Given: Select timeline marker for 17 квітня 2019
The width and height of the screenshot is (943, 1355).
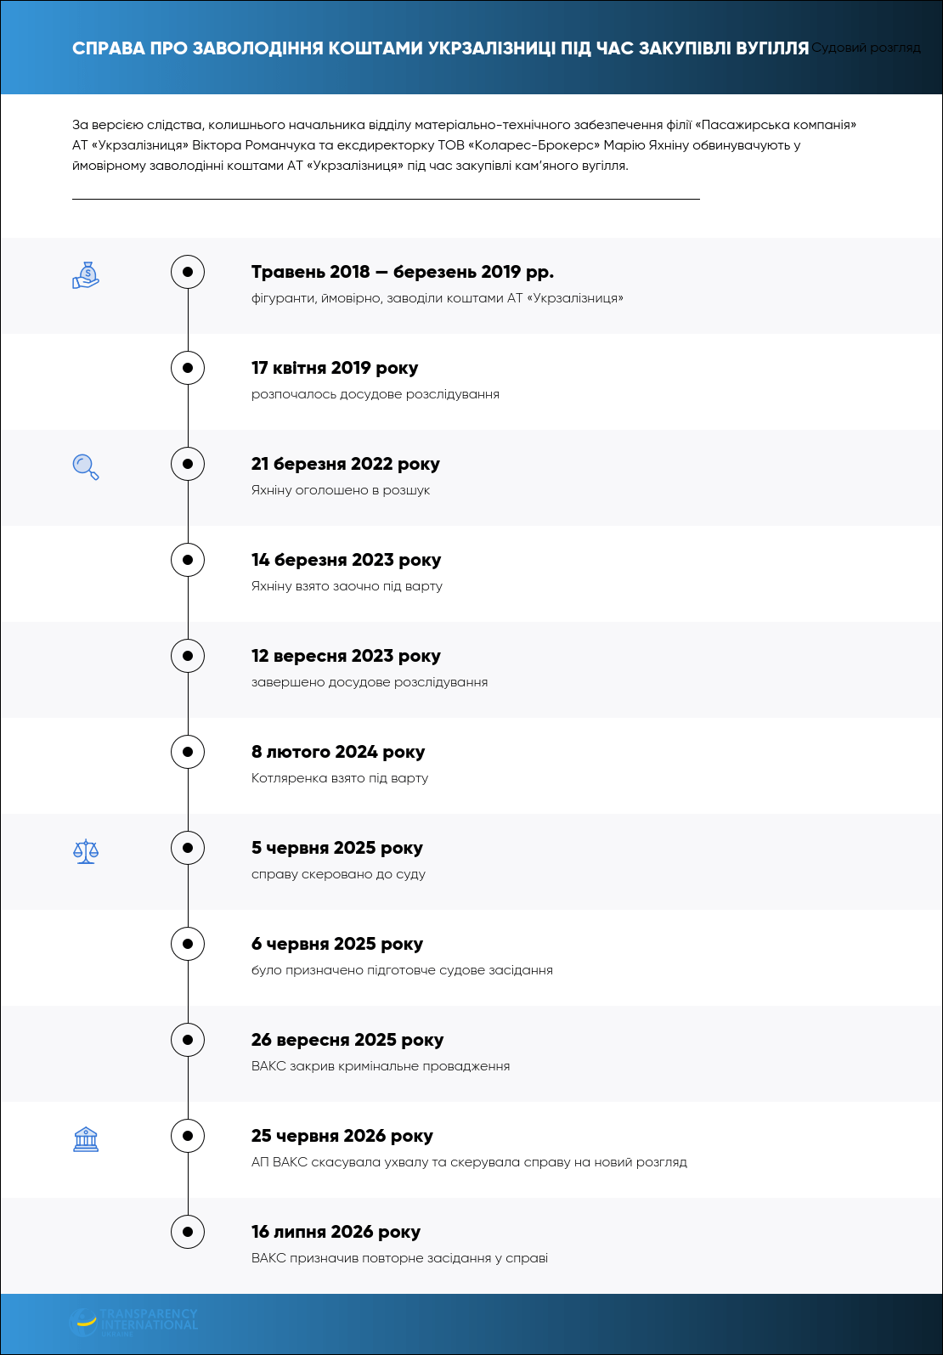Looking at the screenshot, I should coord(188,368).
